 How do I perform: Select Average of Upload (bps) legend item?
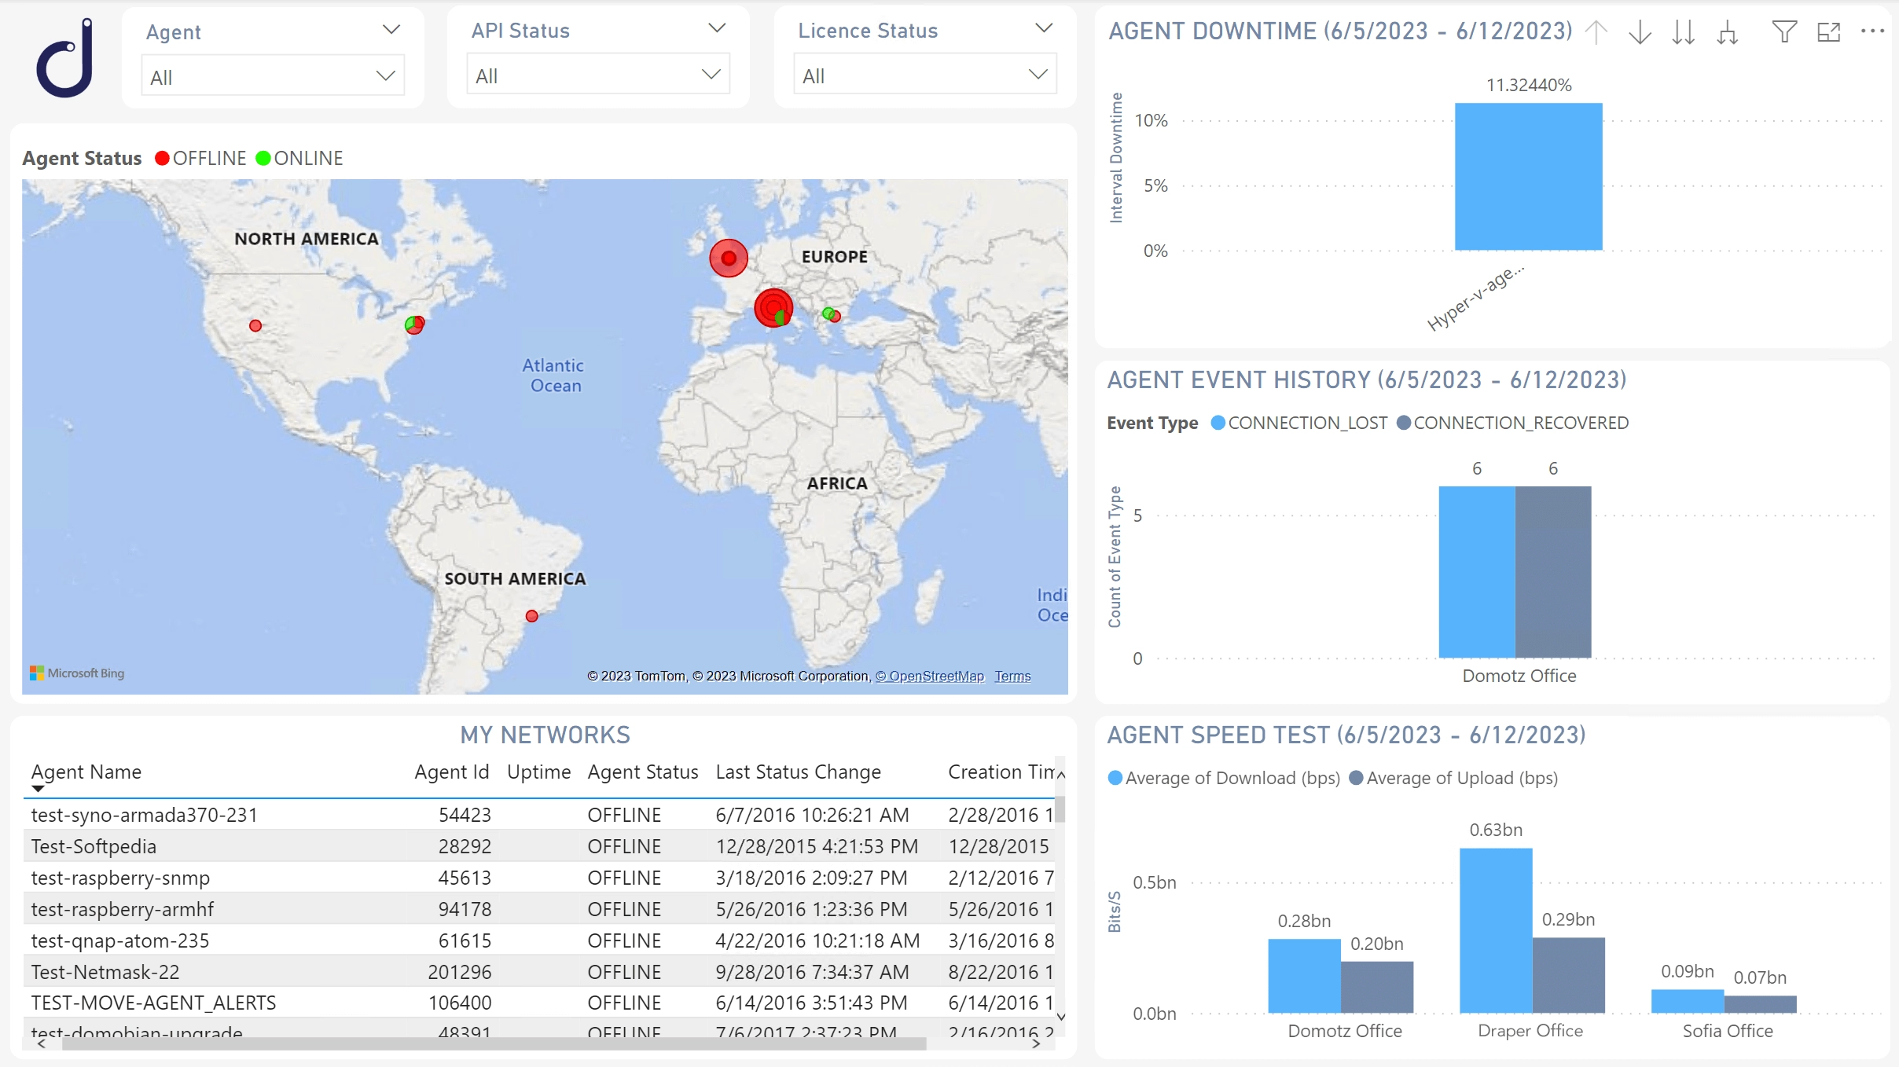pos(1453,778)
